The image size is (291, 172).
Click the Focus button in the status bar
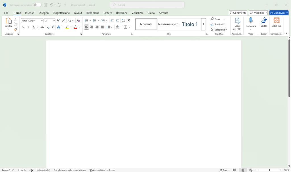(224, 170)
